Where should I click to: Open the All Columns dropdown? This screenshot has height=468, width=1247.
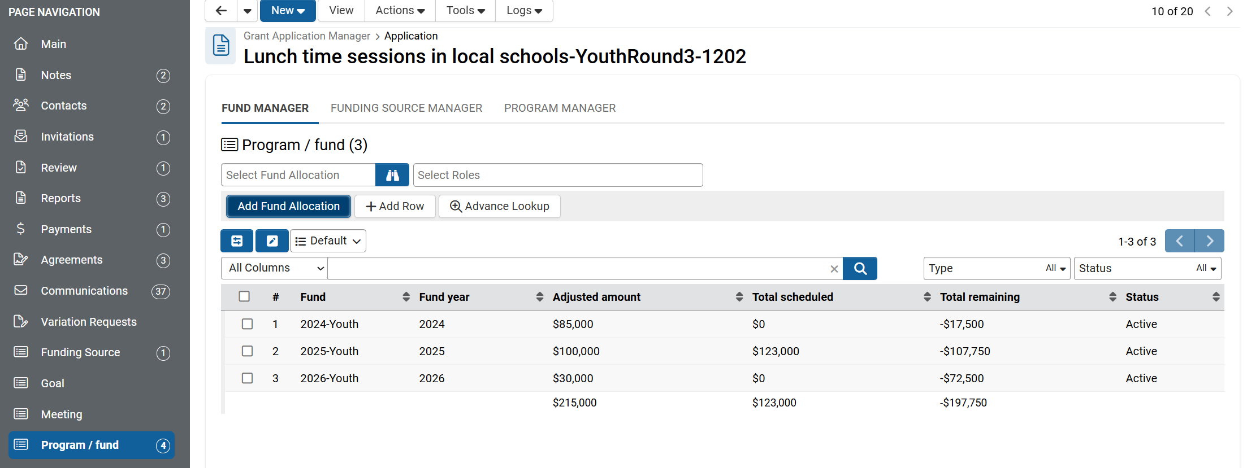point(275,268)
